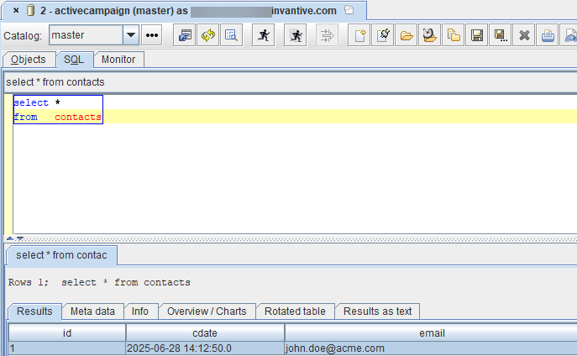The image size is (577, 356).
Task: Click the second running man icon
Action: pos(296,35)
